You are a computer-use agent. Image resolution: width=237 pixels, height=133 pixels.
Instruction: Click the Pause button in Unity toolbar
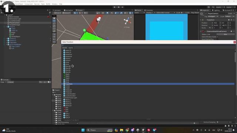coord(118,7)
